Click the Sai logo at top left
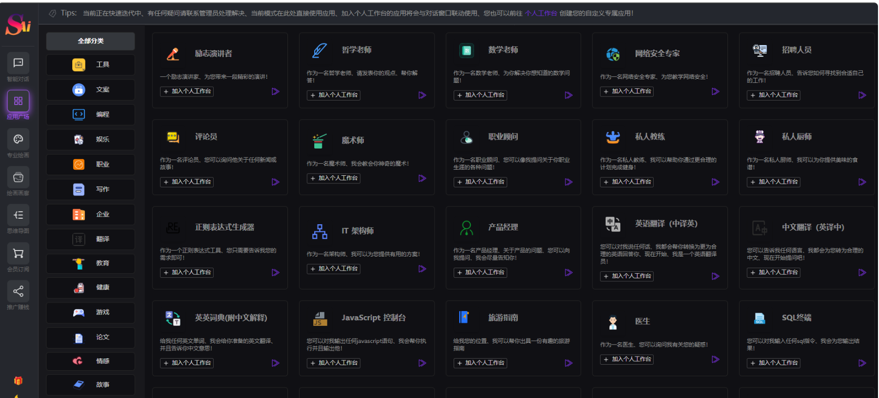The height and width of the screenshot is (398, 879). click(x=18, y=24)
